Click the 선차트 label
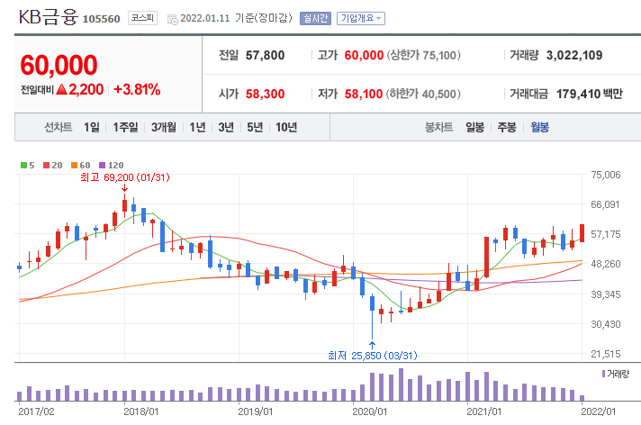641x425 pixels. (x=59, y=127)
